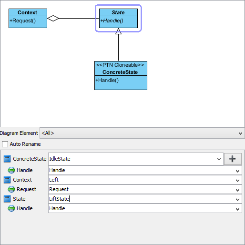Expand the LiftState combo box arrow

pos(237,199)
